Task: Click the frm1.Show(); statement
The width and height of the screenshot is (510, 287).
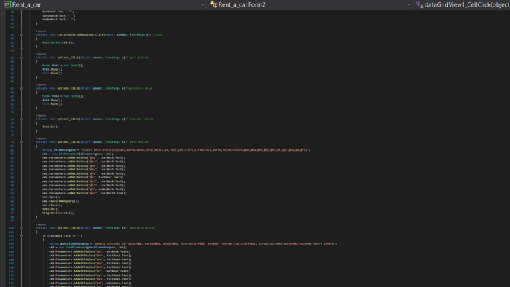Action: point(52,69)
